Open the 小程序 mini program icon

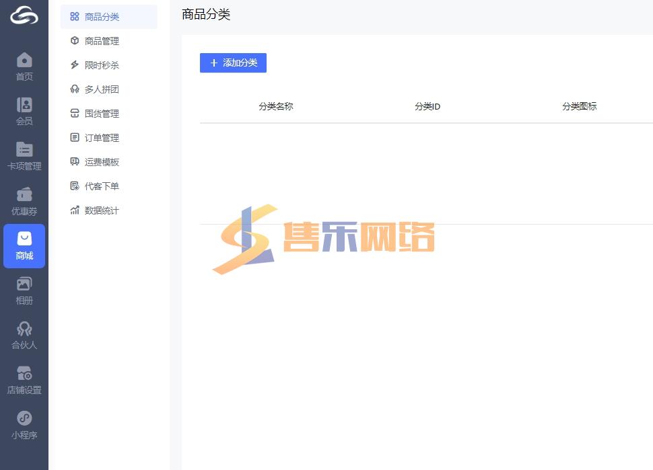click(24, 418)
